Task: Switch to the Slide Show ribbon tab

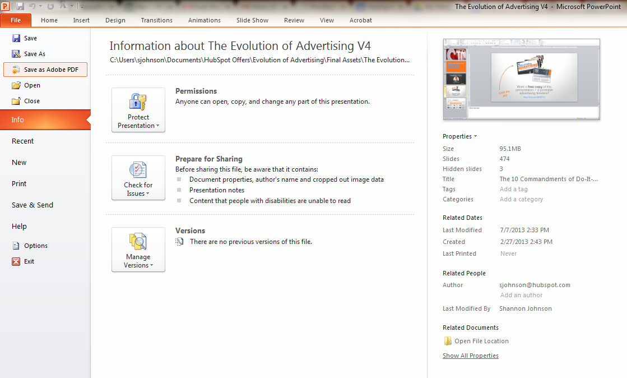Action: tap(252, 20)
